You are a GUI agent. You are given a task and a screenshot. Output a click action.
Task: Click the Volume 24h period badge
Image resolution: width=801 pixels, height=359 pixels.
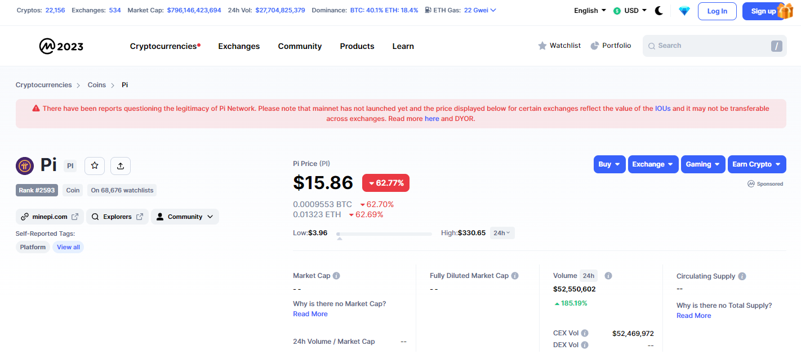pos(589,276)
